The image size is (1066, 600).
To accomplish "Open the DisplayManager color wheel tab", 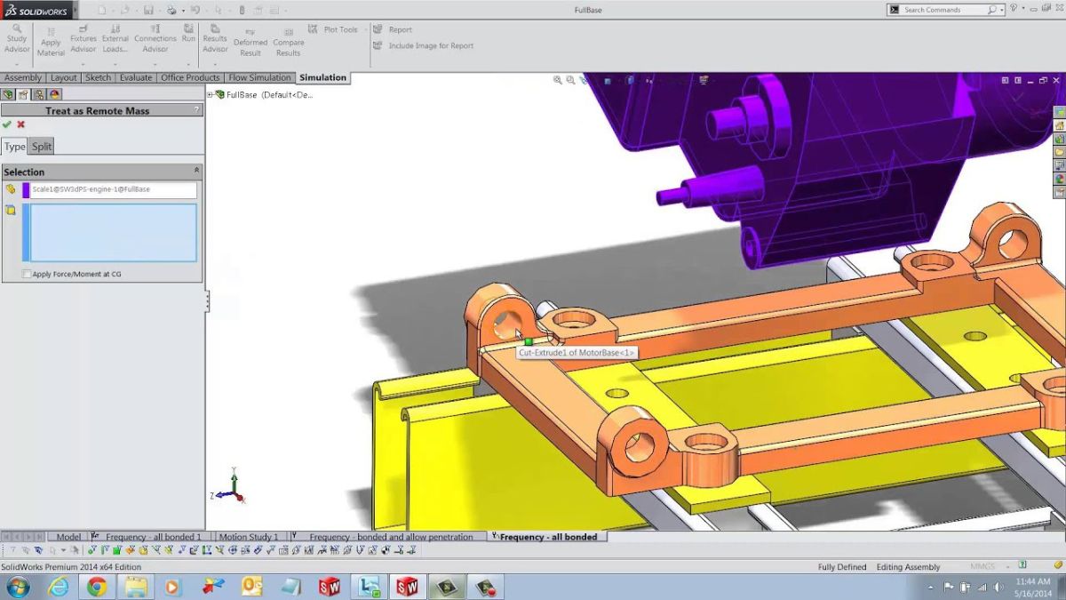I will (x=54, y=94).
